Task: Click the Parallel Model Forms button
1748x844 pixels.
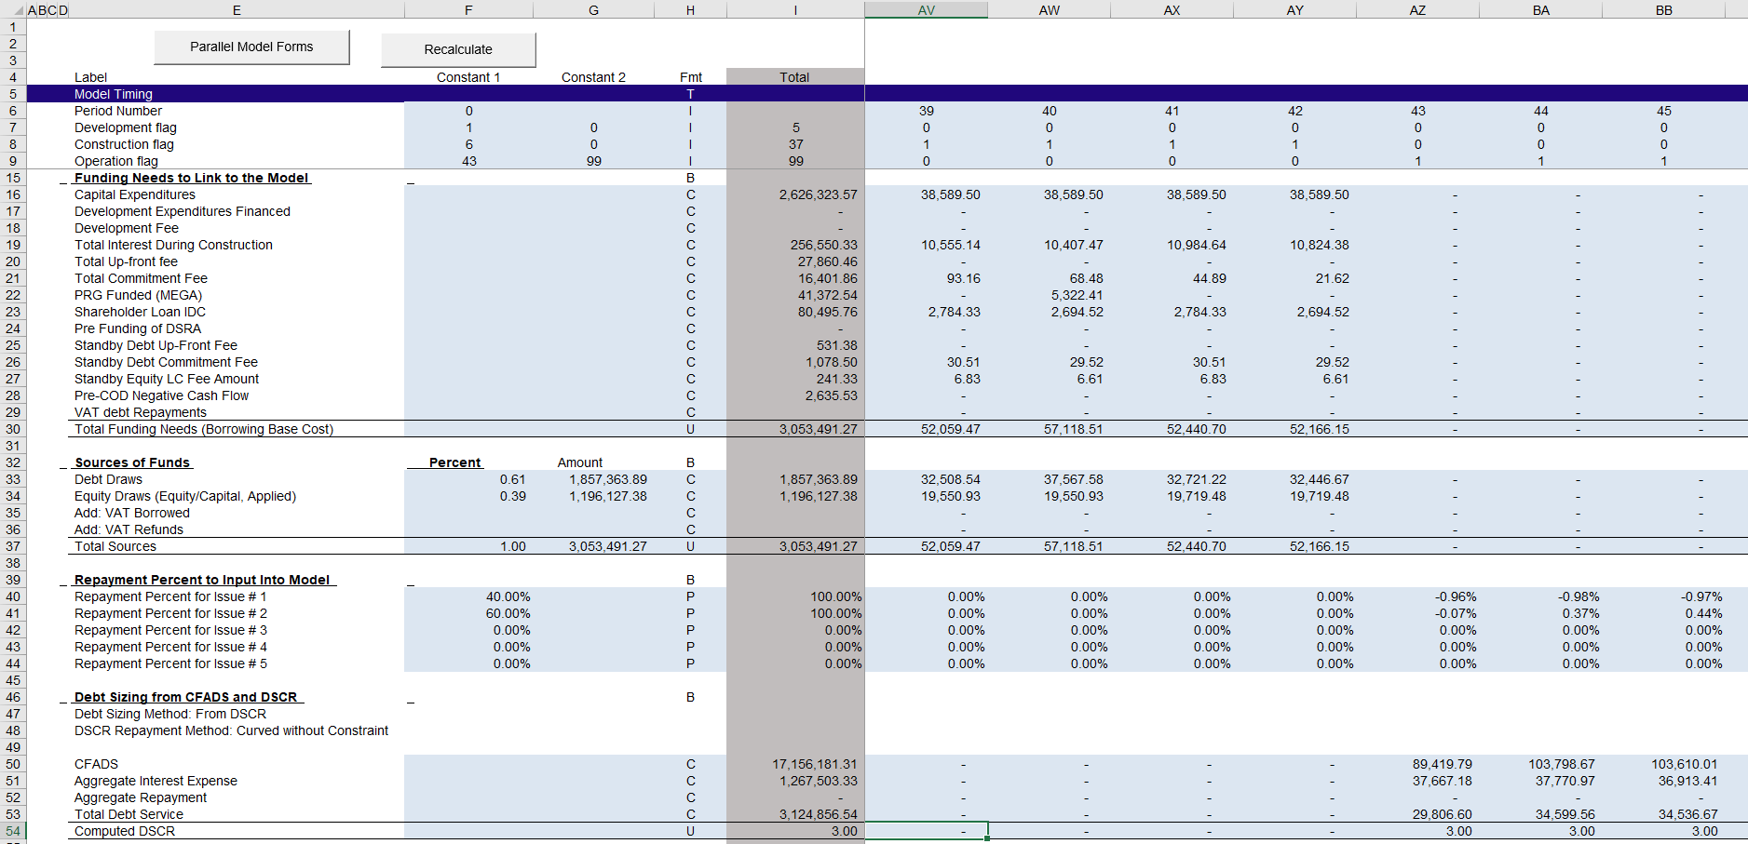Action: pos(251,47)
